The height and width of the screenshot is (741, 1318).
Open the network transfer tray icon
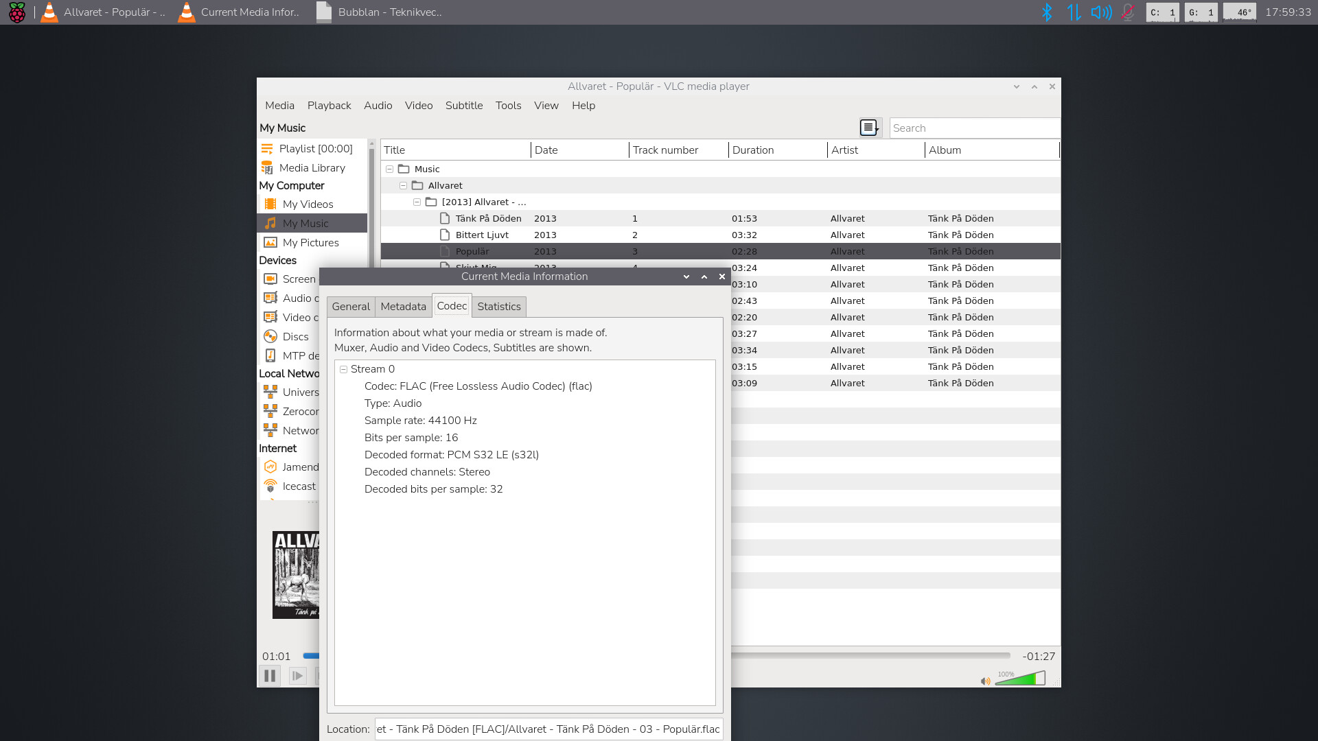1074,12
